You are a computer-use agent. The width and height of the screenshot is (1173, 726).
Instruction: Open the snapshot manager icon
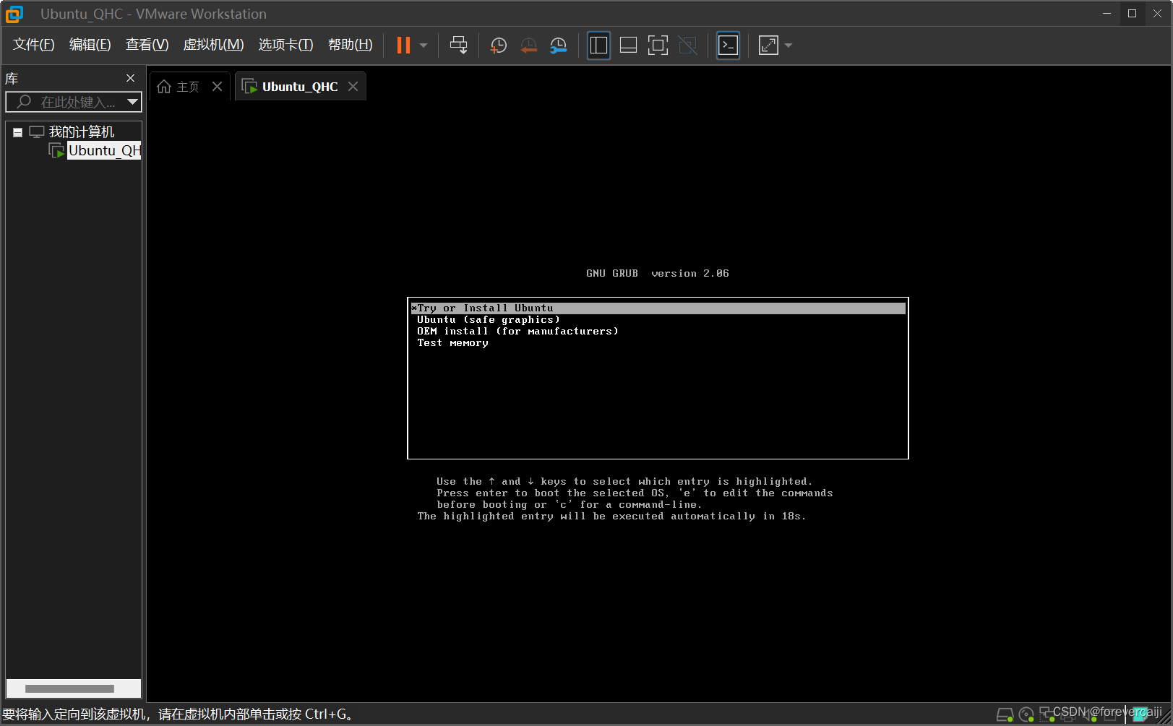coord(558,46)
